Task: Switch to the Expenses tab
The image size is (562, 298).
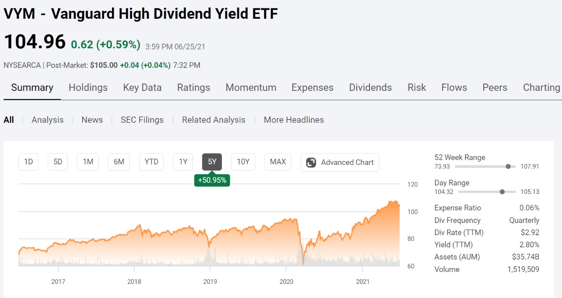Action: (x=312, y=88)
